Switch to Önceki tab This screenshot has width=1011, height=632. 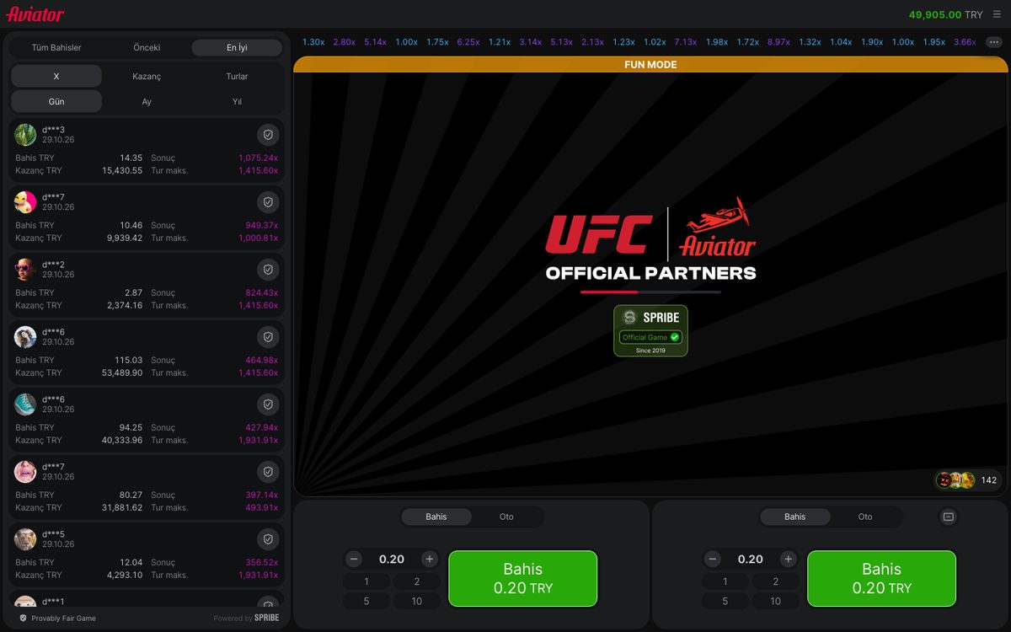pyautogui.click(x=147, y=48)
